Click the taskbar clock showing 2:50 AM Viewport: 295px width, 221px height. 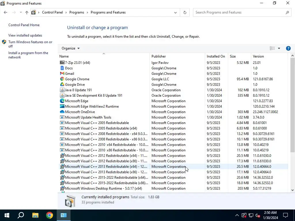(270, 215)
